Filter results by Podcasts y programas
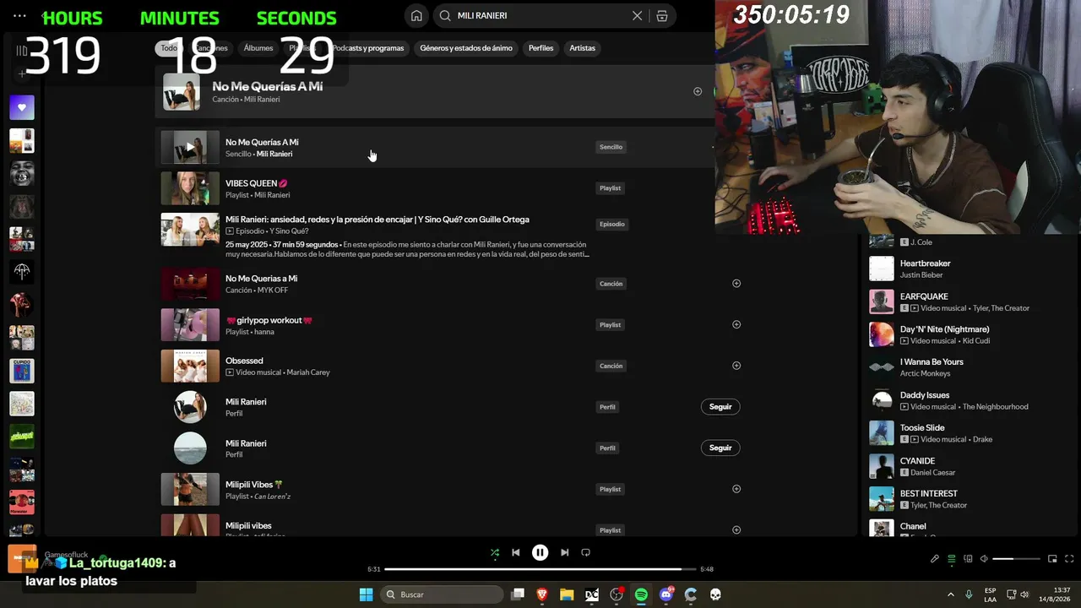The image size is (1081, 608). (x=368, y=48)
